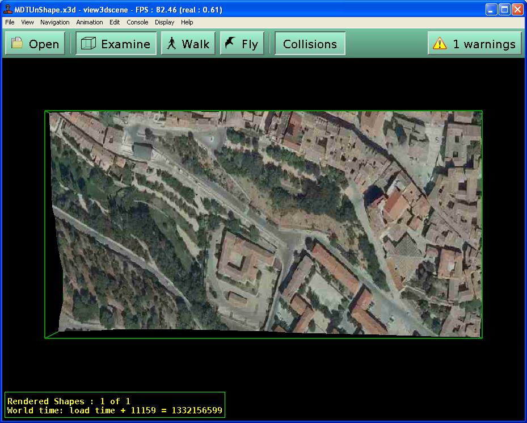Open the View menu

point(27,22)
